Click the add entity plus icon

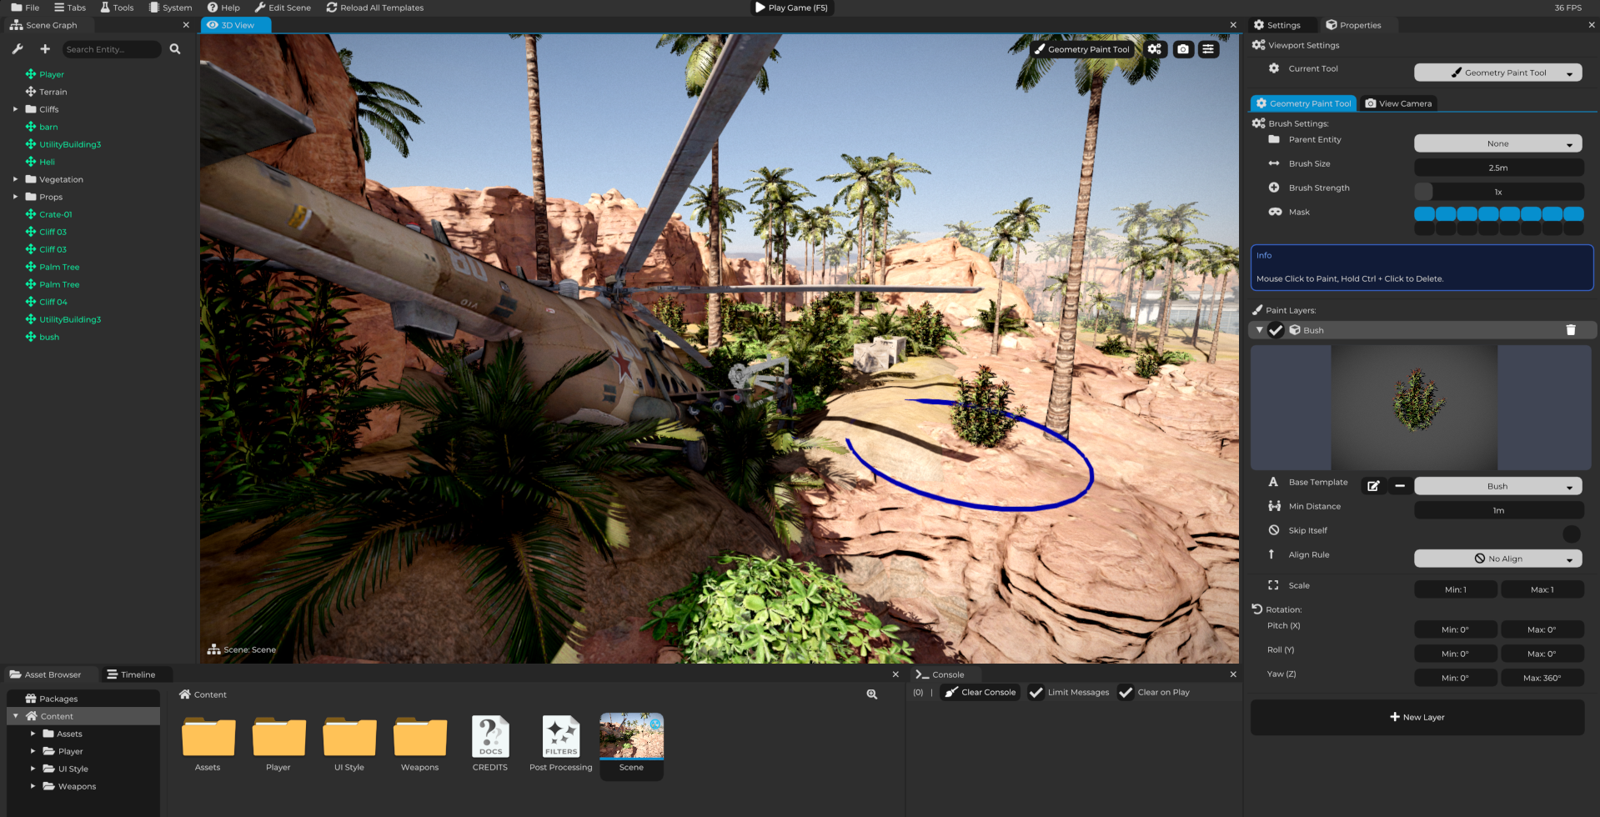(x=45, y=49)
